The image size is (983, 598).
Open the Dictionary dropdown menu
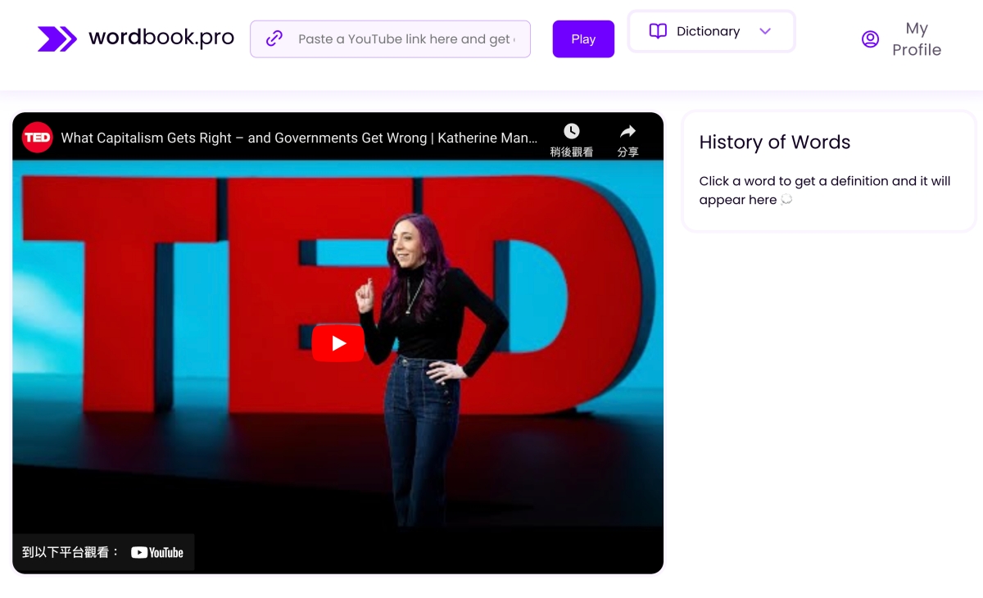tap(711, 31)
